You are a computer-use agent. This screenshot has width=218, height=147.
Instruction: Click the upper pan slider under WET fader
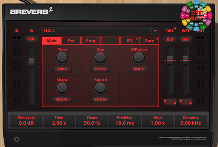tap(185, 100)
